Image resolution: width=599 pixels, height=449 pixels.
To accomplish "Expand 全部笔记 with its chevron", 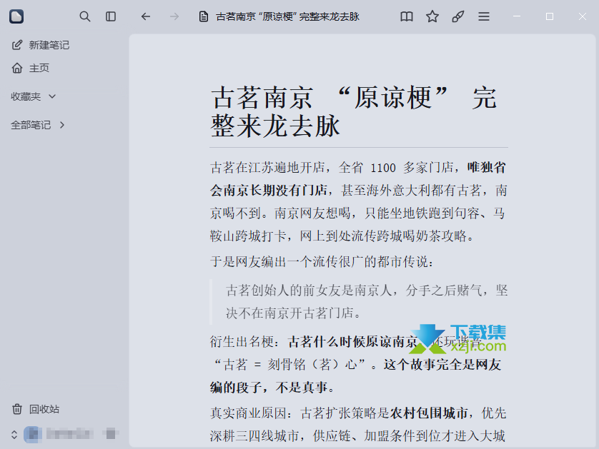I will click(62, 125).
